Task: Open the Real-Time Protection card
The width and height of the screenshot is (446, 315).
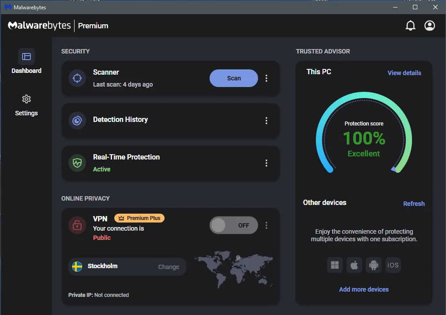Action: pos(170,163)
